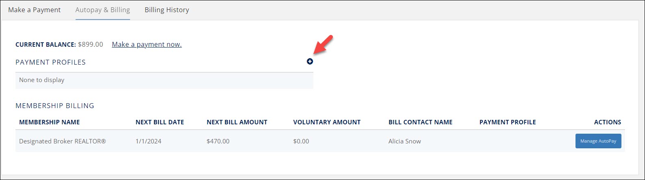Click the Next Bill Date column header
Viewport: 645px width, 180px height.
pos(160,122)
